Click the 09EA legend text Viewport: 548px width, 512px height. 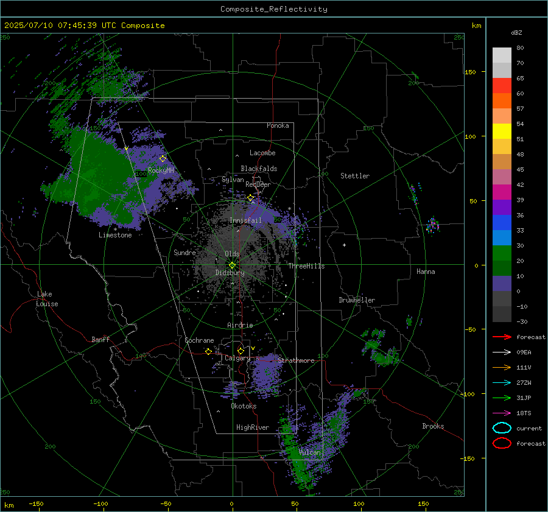click(524, 352)
